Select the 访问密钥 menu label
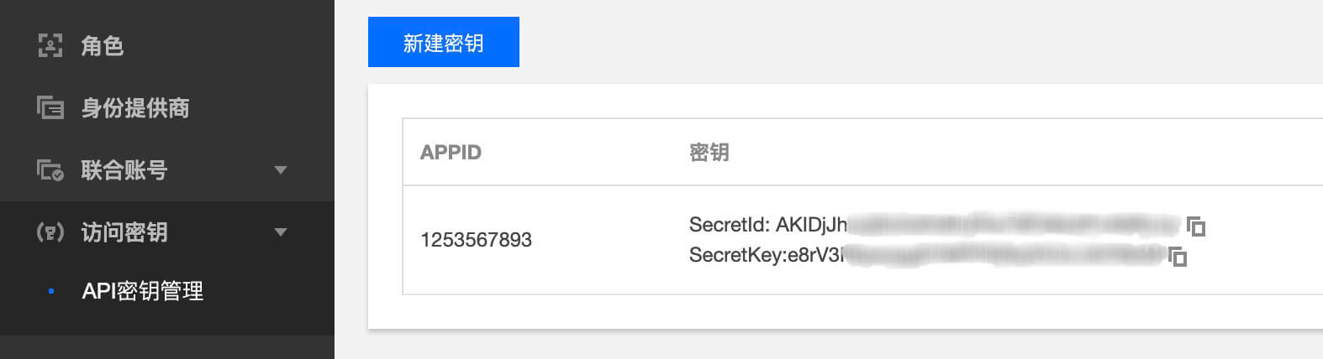The height and width of the screenshot is (359, 1323). [124, 232]
